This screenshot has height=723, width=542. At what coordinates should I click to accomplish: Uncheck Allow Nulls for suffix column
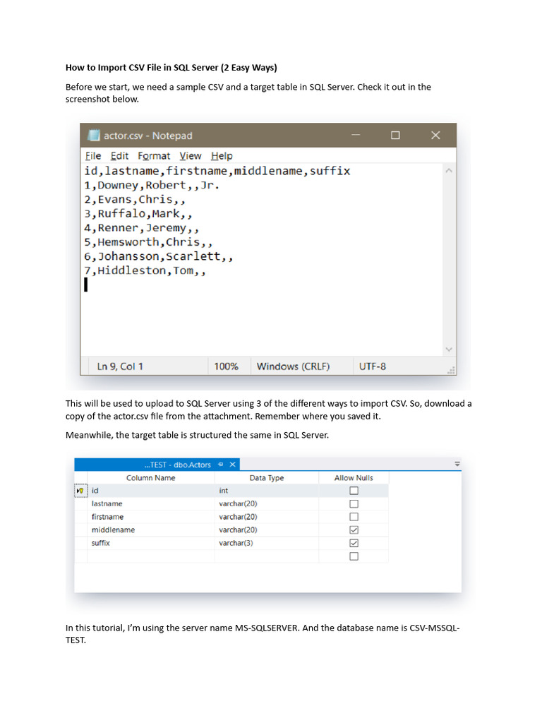[x=354, y=543]
